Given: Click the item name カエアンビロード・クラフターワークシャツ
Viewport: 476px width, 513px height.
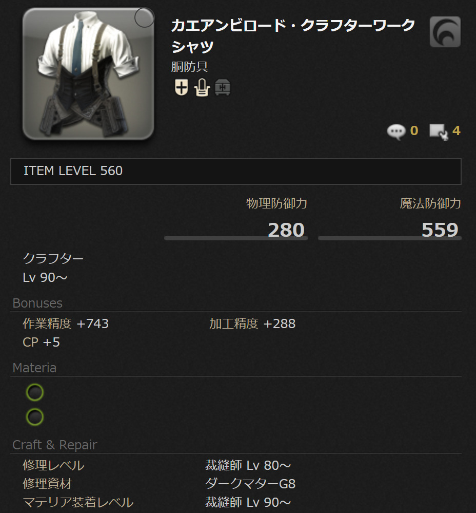Looking at the screenshot, I should click(293, 35).
